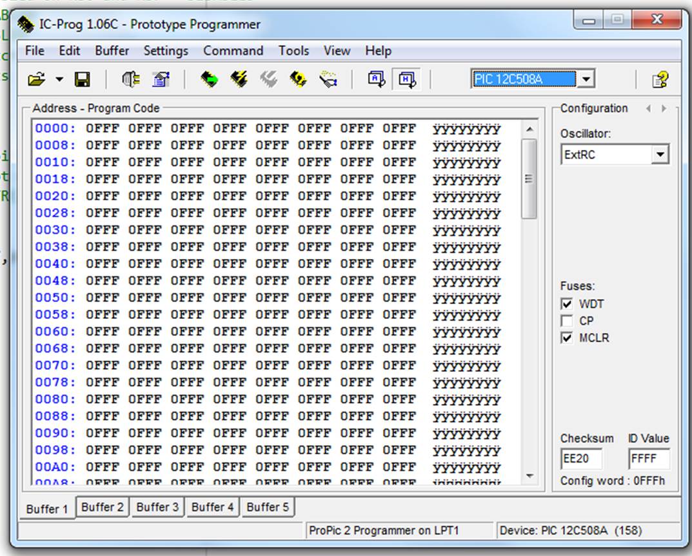Open hardware settings chip icon
The height and width of the screenshot is (556, 692).
[x=131, y=79]
